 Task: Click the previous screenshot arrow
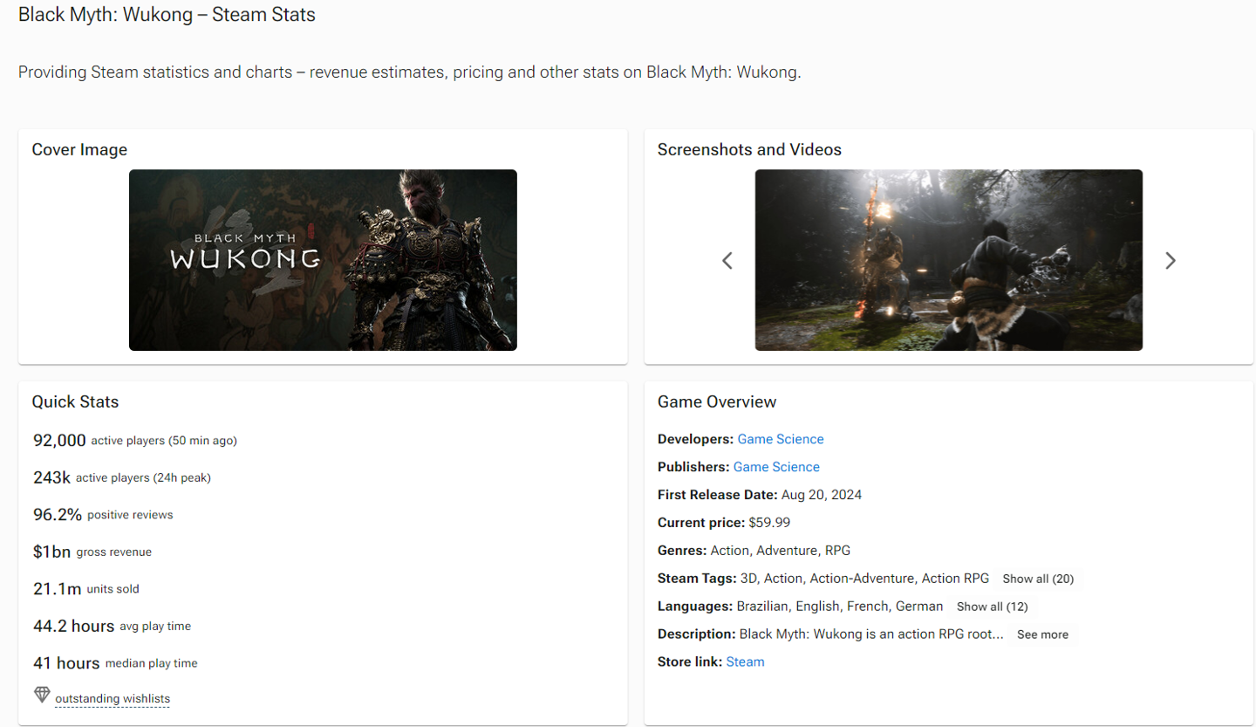click(727, 260)
